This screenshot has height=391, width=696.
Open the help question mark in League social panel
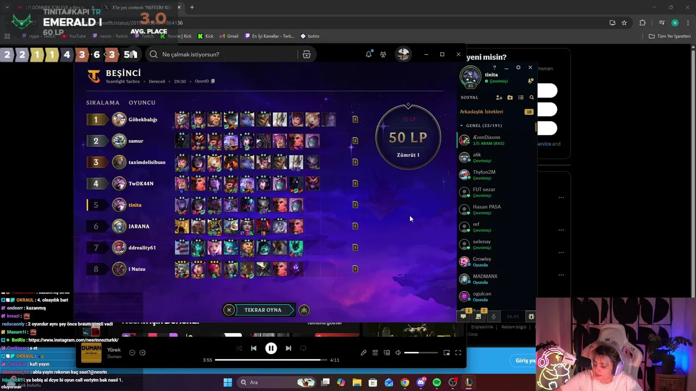click(x=494, y=68)
